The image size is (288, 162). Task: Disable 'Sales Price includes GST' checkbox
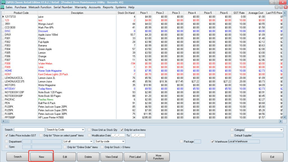[x=7, y=136]
